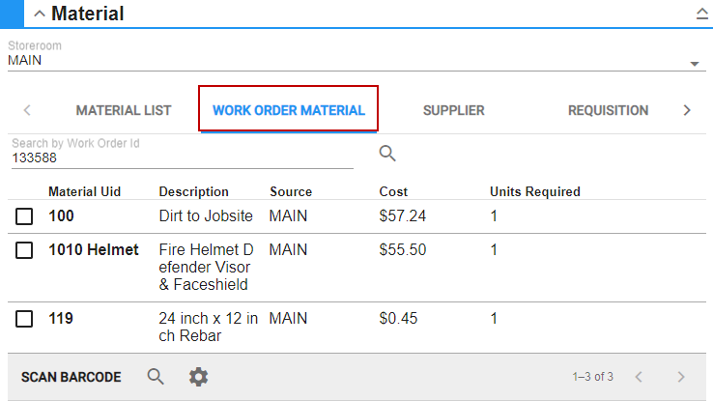The width and height of the screenshot is (713, 401).
Task: Open the Storeroom MAIN selection field
Action: (348, 61)
